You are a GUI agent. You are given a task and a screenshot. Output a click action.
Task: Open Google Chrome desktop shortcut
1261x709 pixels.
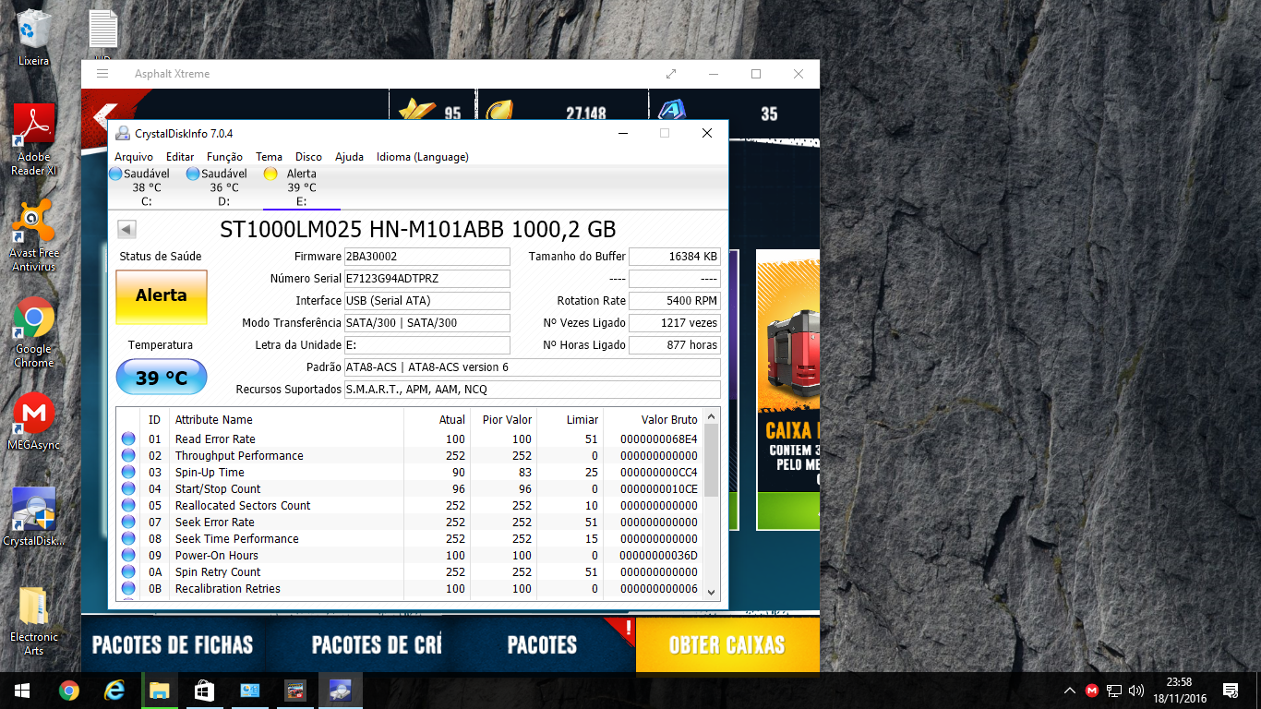34,332
